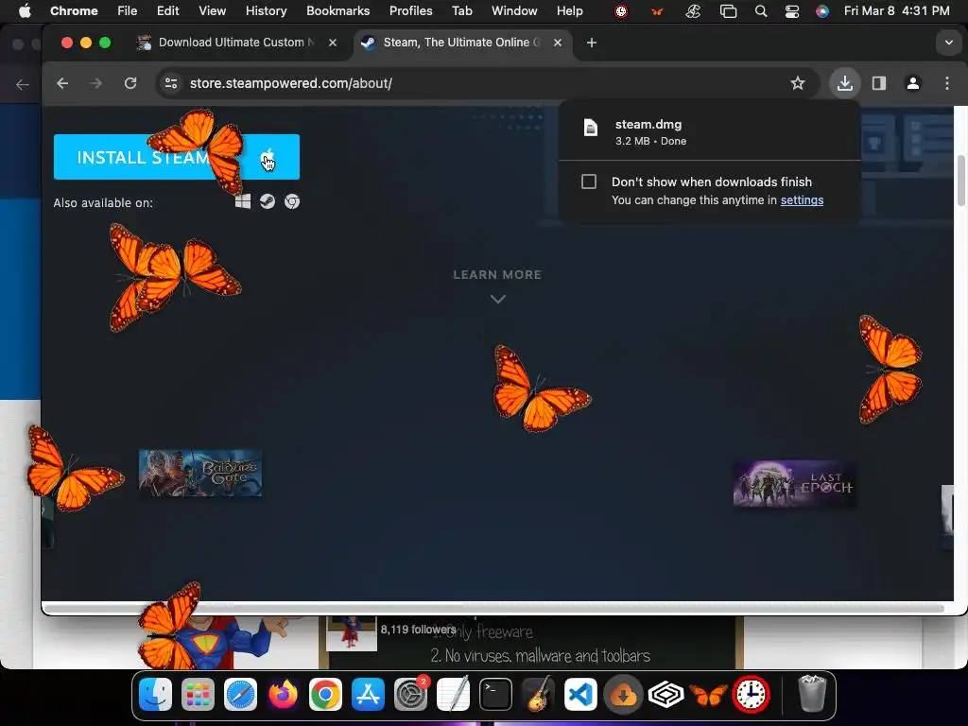Open the Profiles menu

[x=410, y=10]
